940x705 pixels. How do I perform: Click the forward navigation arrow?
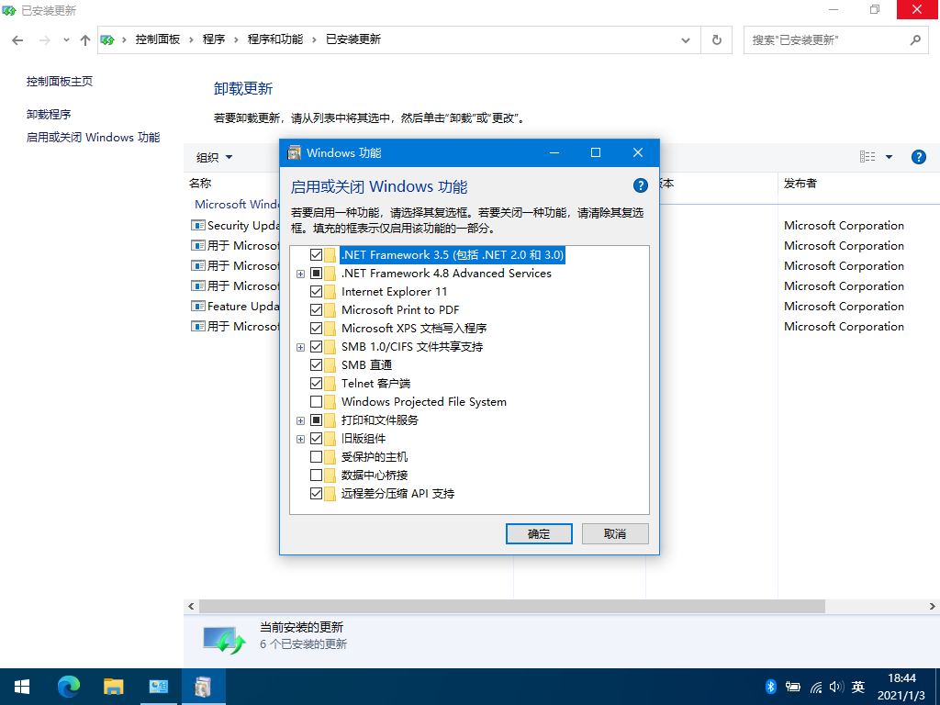pyautogui.click(x=44, y=40)
